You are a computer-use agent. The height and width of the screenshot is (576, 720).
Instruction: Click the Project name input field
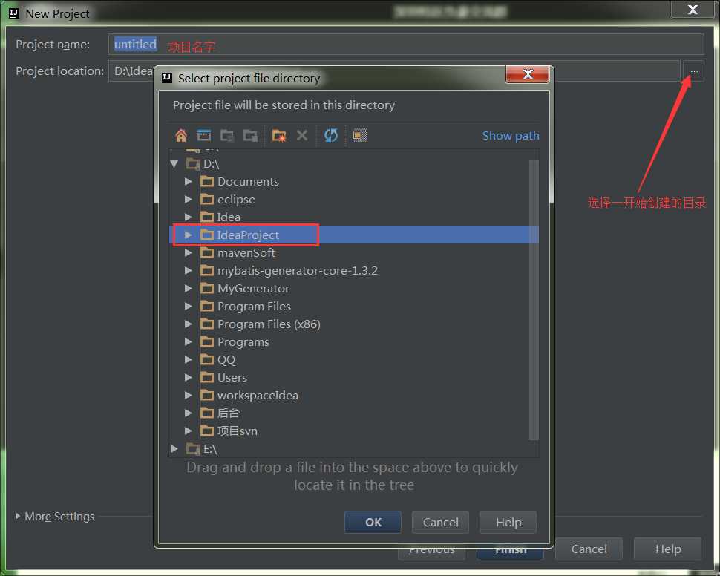406,44
